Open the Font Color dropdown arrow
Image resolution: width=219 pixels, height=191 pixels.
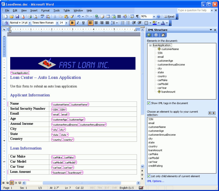pyautogui.click(x=167, y=23)
